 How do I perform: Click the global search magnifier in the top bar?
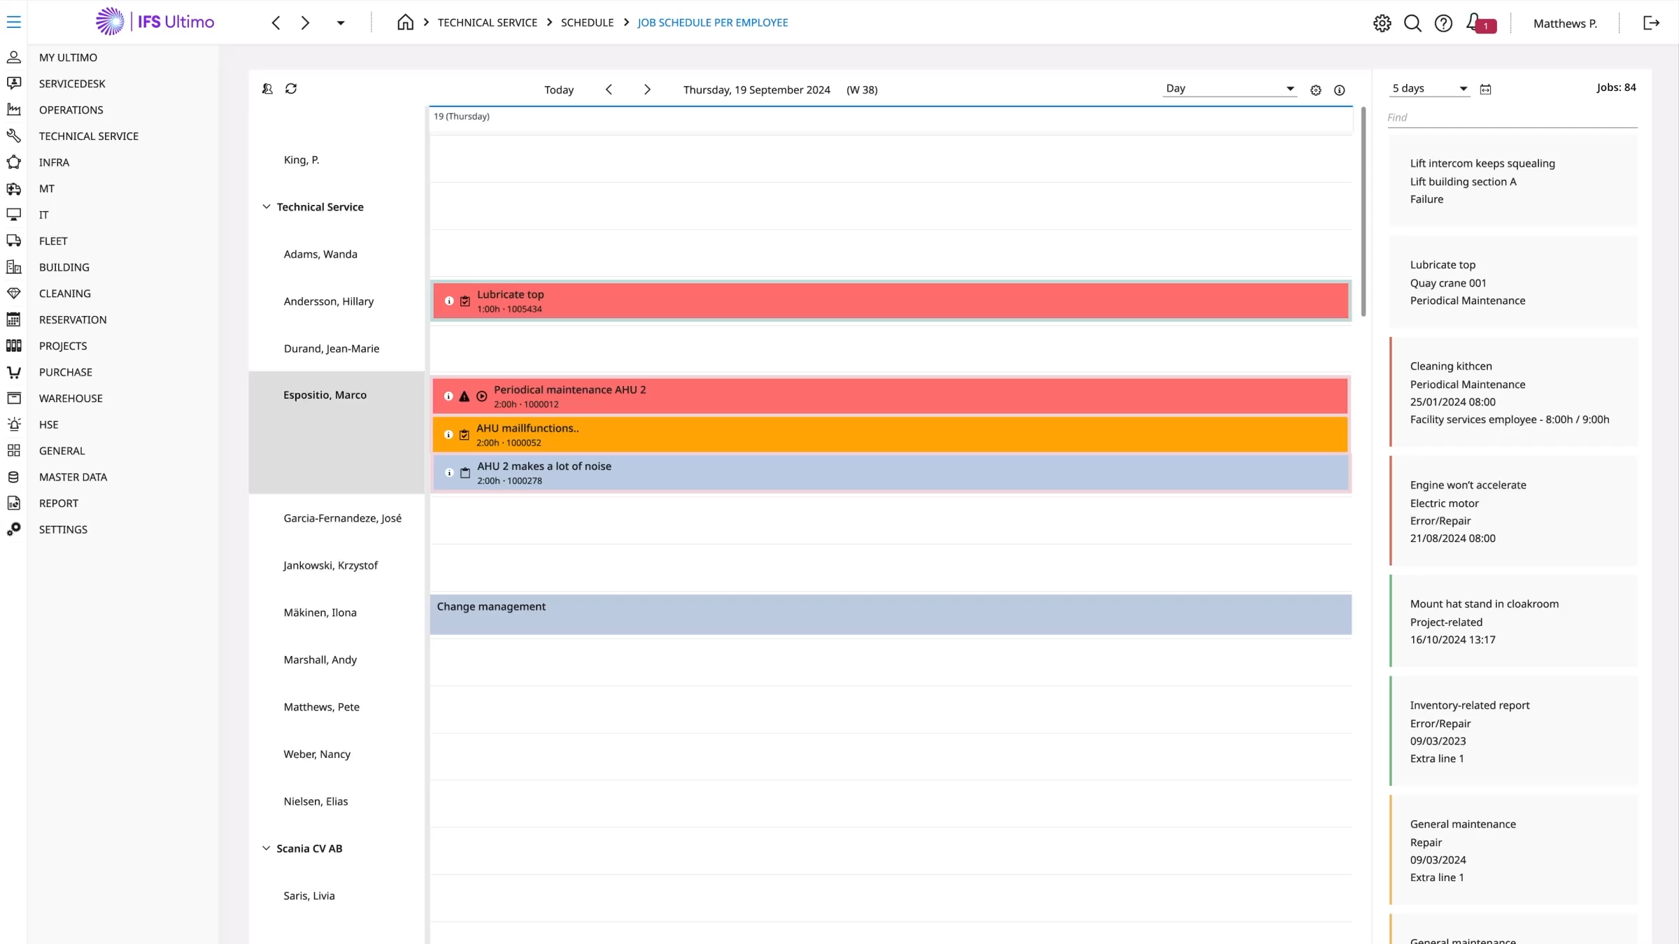click(x=1412, y=23)
